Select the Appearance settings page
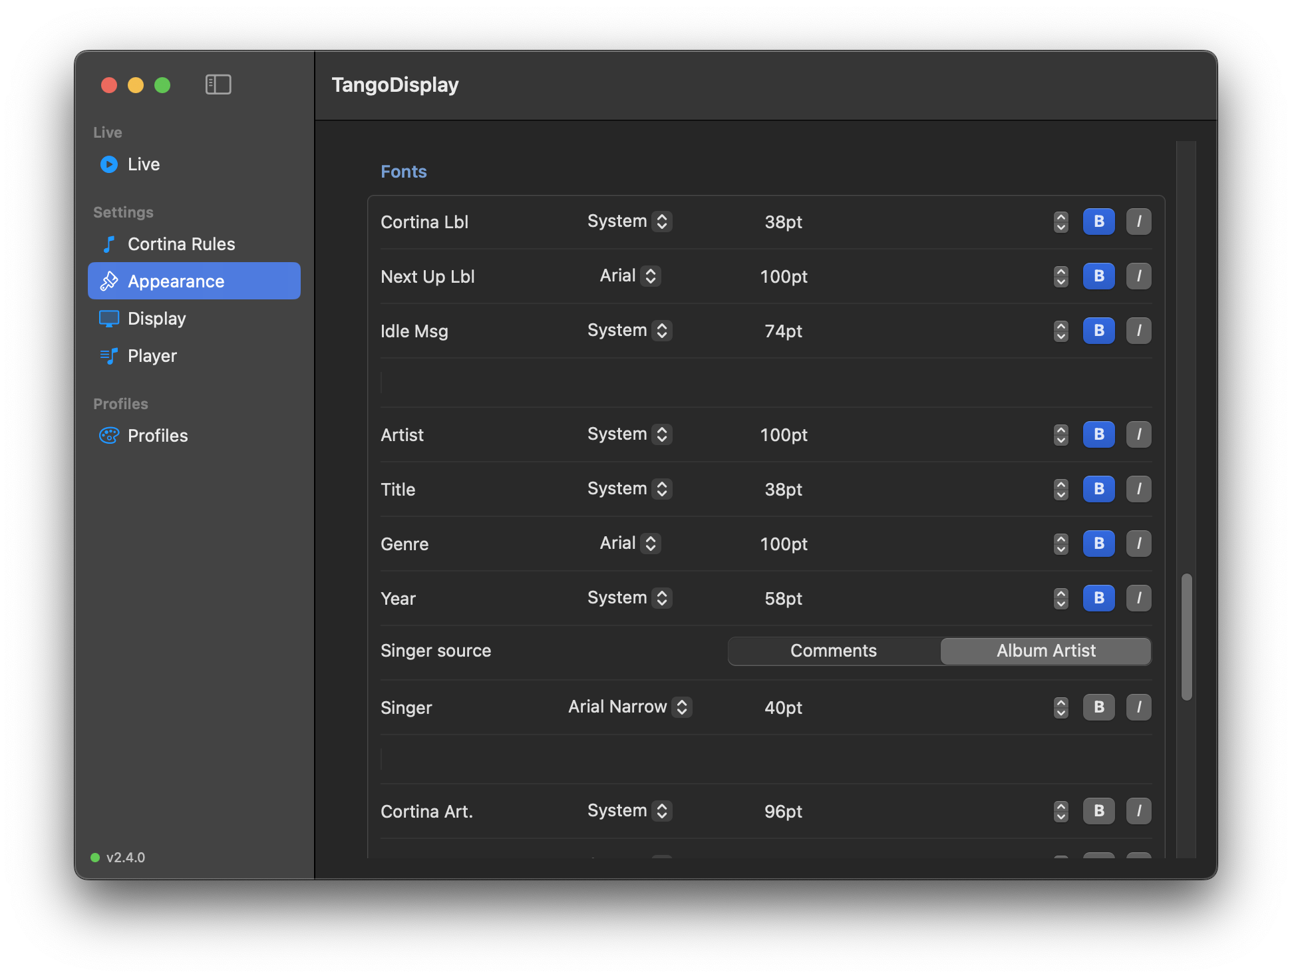 click(194, 281)
